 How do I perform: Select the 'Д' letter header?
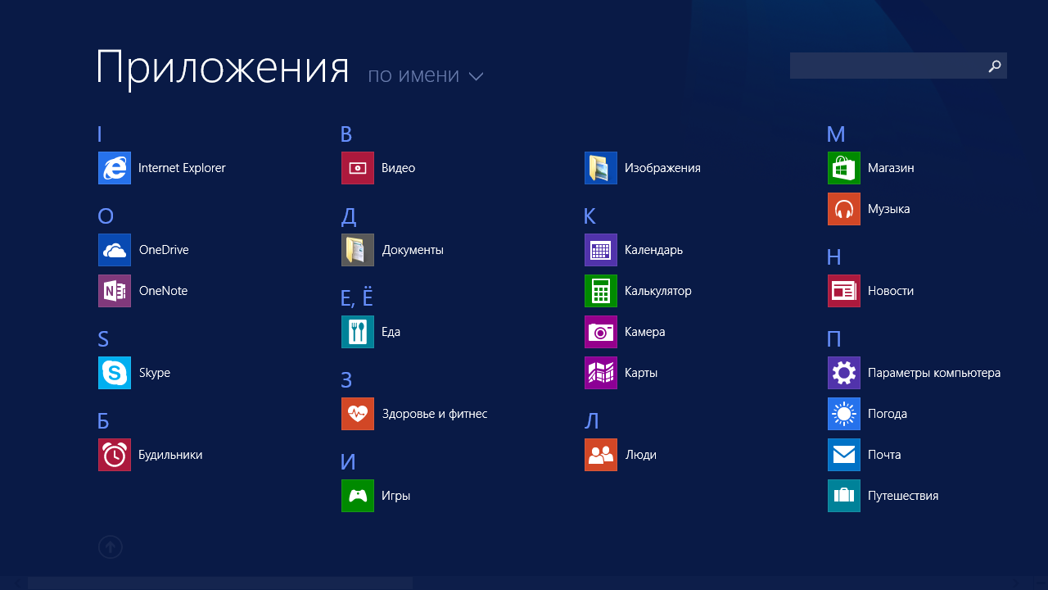click(349, 216)
